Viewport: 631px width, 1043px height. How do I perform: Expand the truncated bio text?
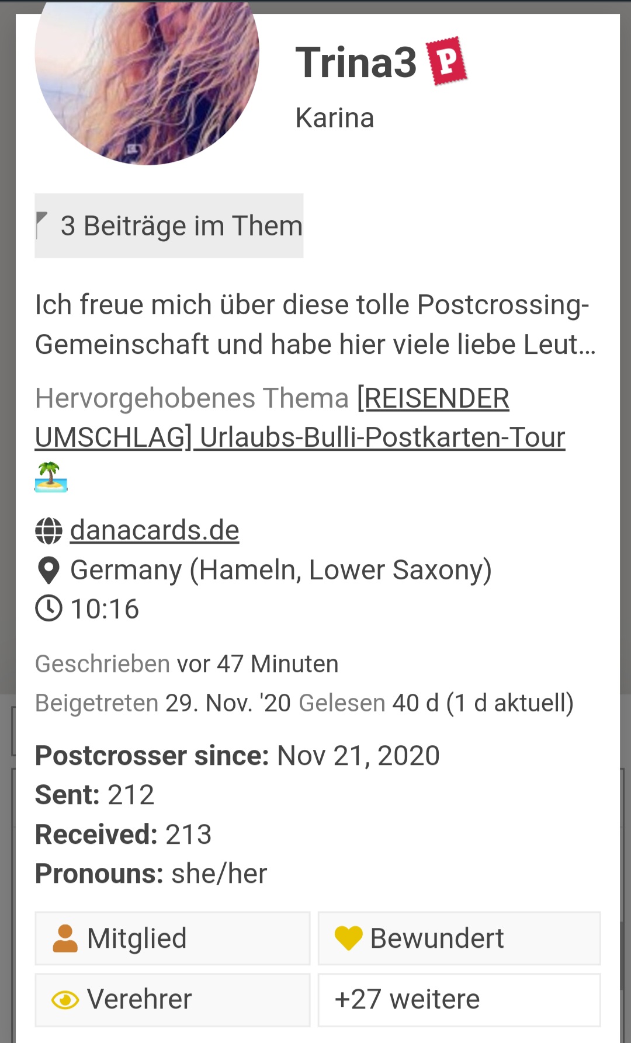point(315,325)
